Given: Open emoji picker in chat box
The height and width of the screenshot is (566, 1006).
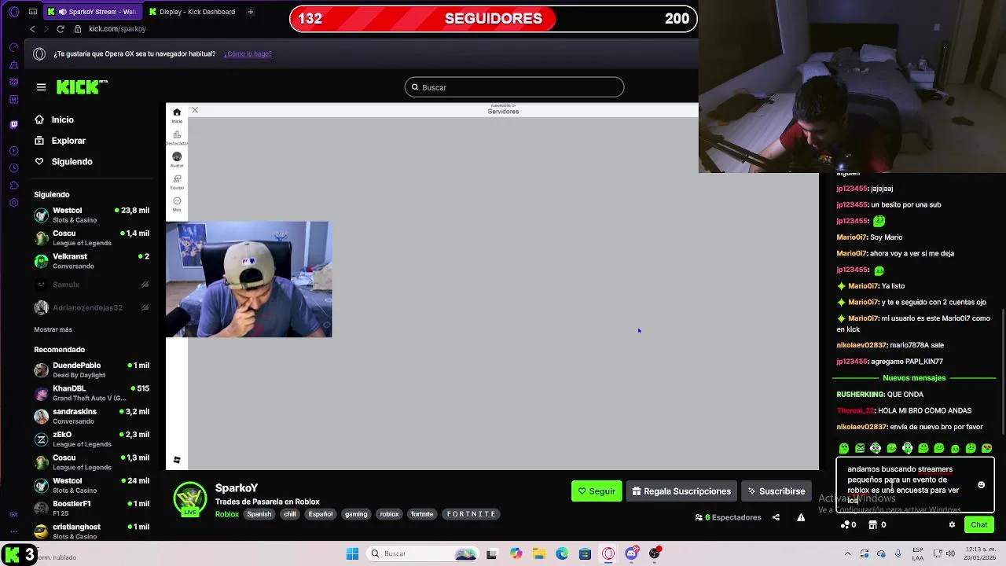Looking at the screenshot, I should tap(981, 485).
